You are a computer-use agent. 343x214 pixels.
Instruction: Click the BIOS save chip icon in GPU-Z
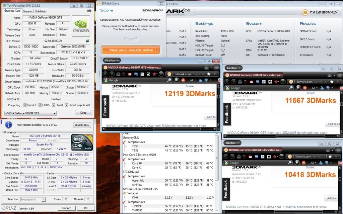[x=87, y=41]
